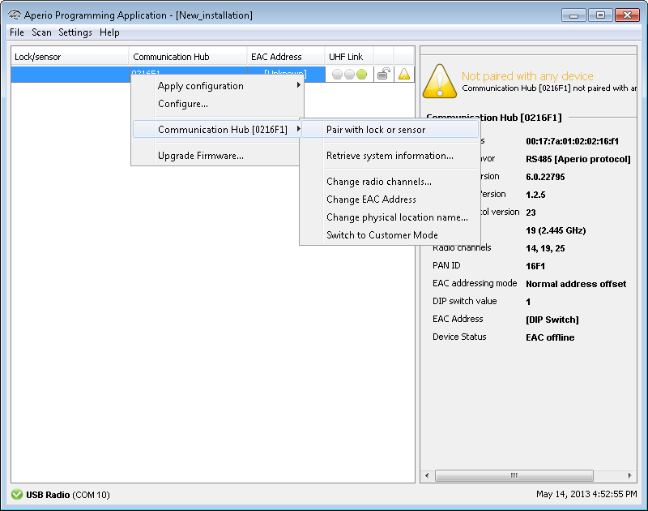
Task: Click the EAC addressing mode label
Action: [x=475, y=283]
